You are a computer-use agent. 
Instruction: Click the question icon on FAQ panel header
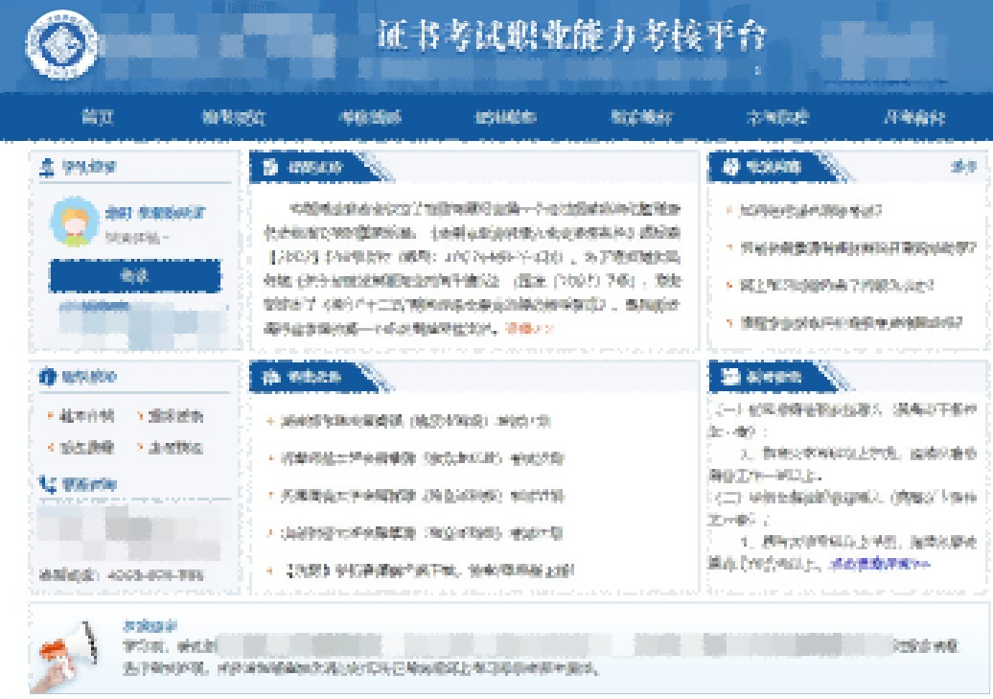(729, 168)
